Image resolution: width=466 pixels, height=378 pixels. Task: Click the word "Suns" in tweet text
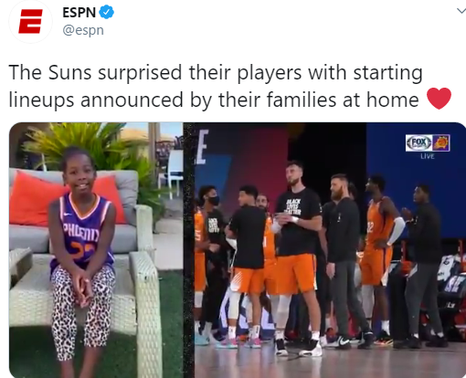69,72
